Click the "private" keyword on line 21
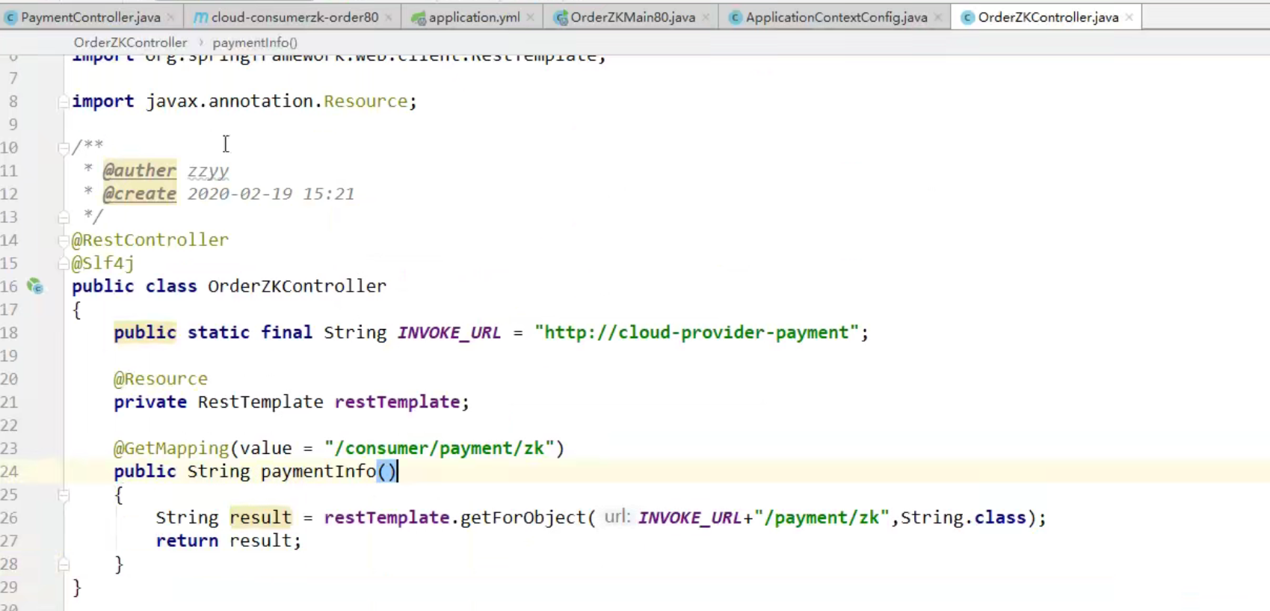1270x611 pixels. (x=150, y=402)
